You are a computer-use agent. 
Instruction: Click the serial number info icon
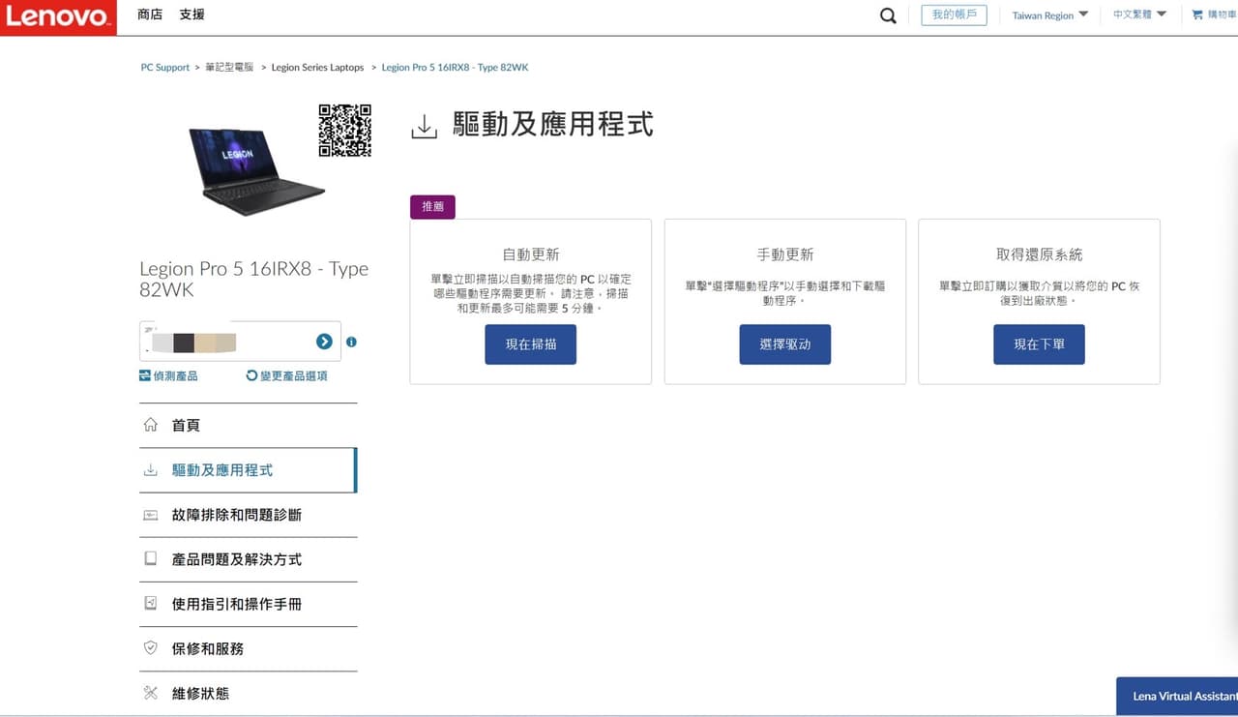pyautogui.click(x=351, y=342)
